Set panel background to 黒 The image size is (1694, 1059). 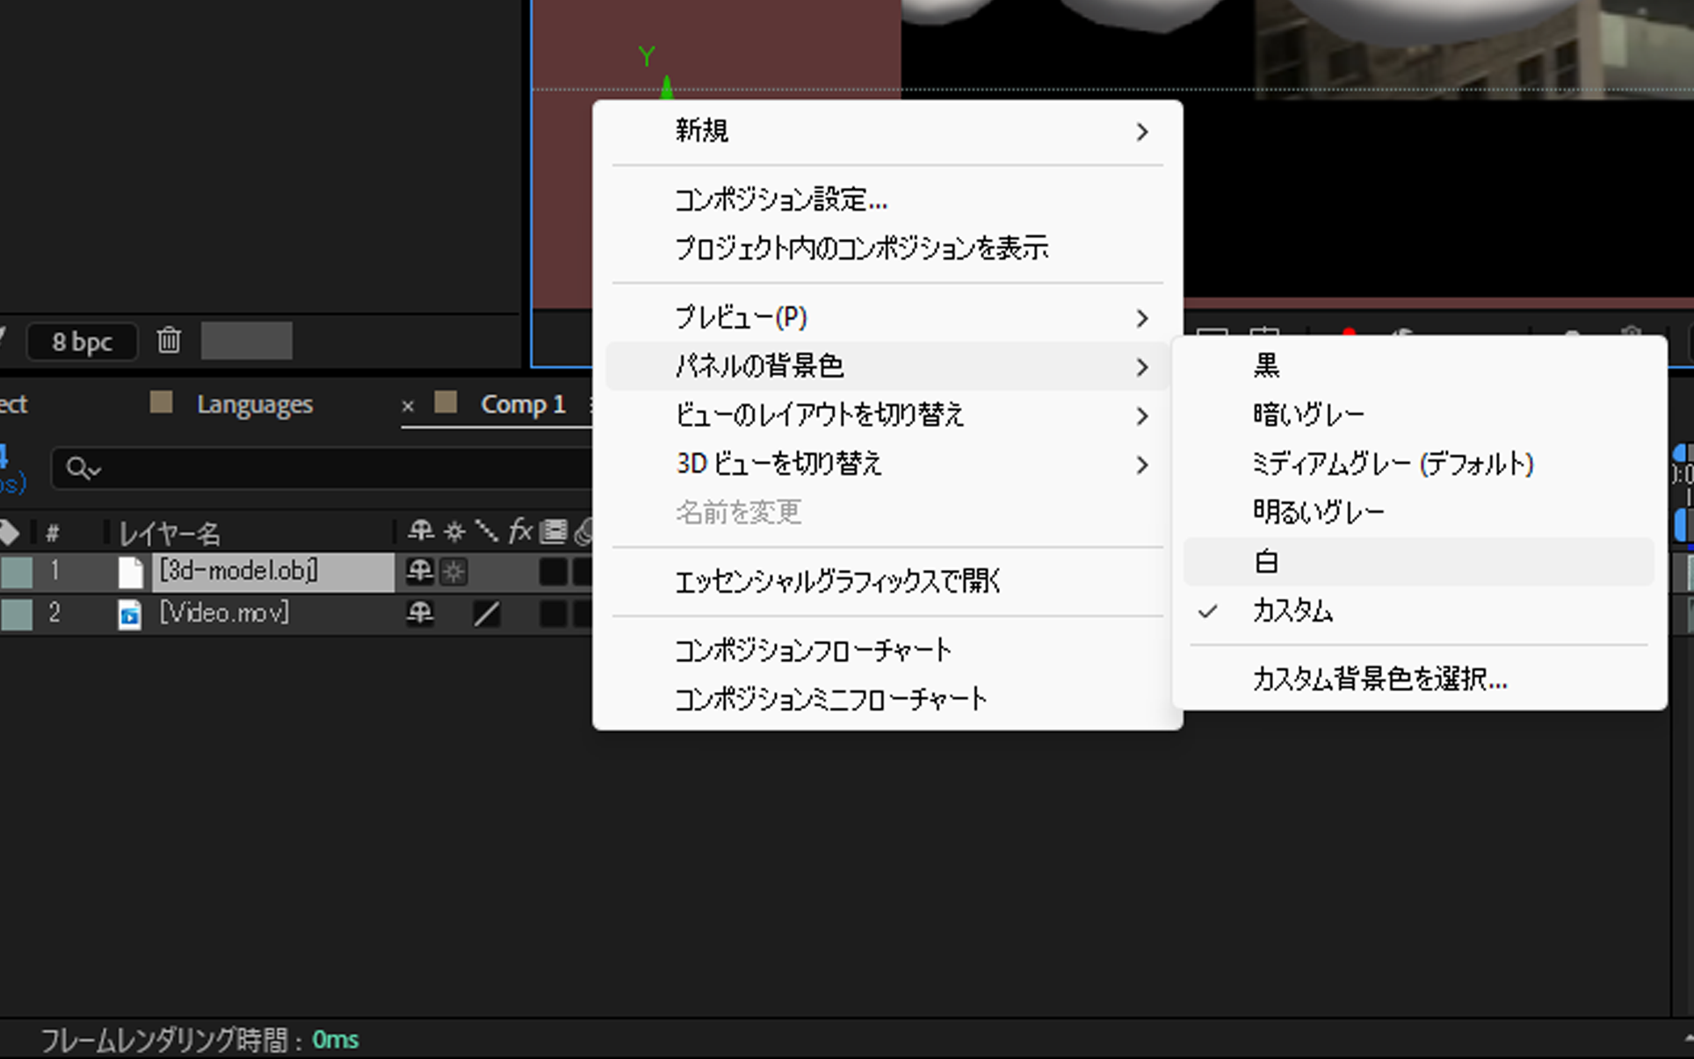click(1419, 365)
